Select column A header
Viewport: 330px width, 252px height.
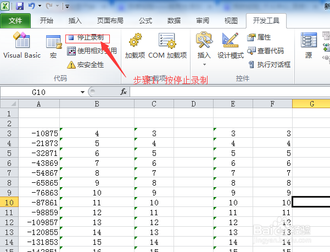coord(39,104)
